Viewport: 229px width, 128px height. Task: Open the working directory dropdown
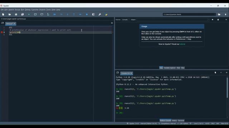tap(215, 14)
